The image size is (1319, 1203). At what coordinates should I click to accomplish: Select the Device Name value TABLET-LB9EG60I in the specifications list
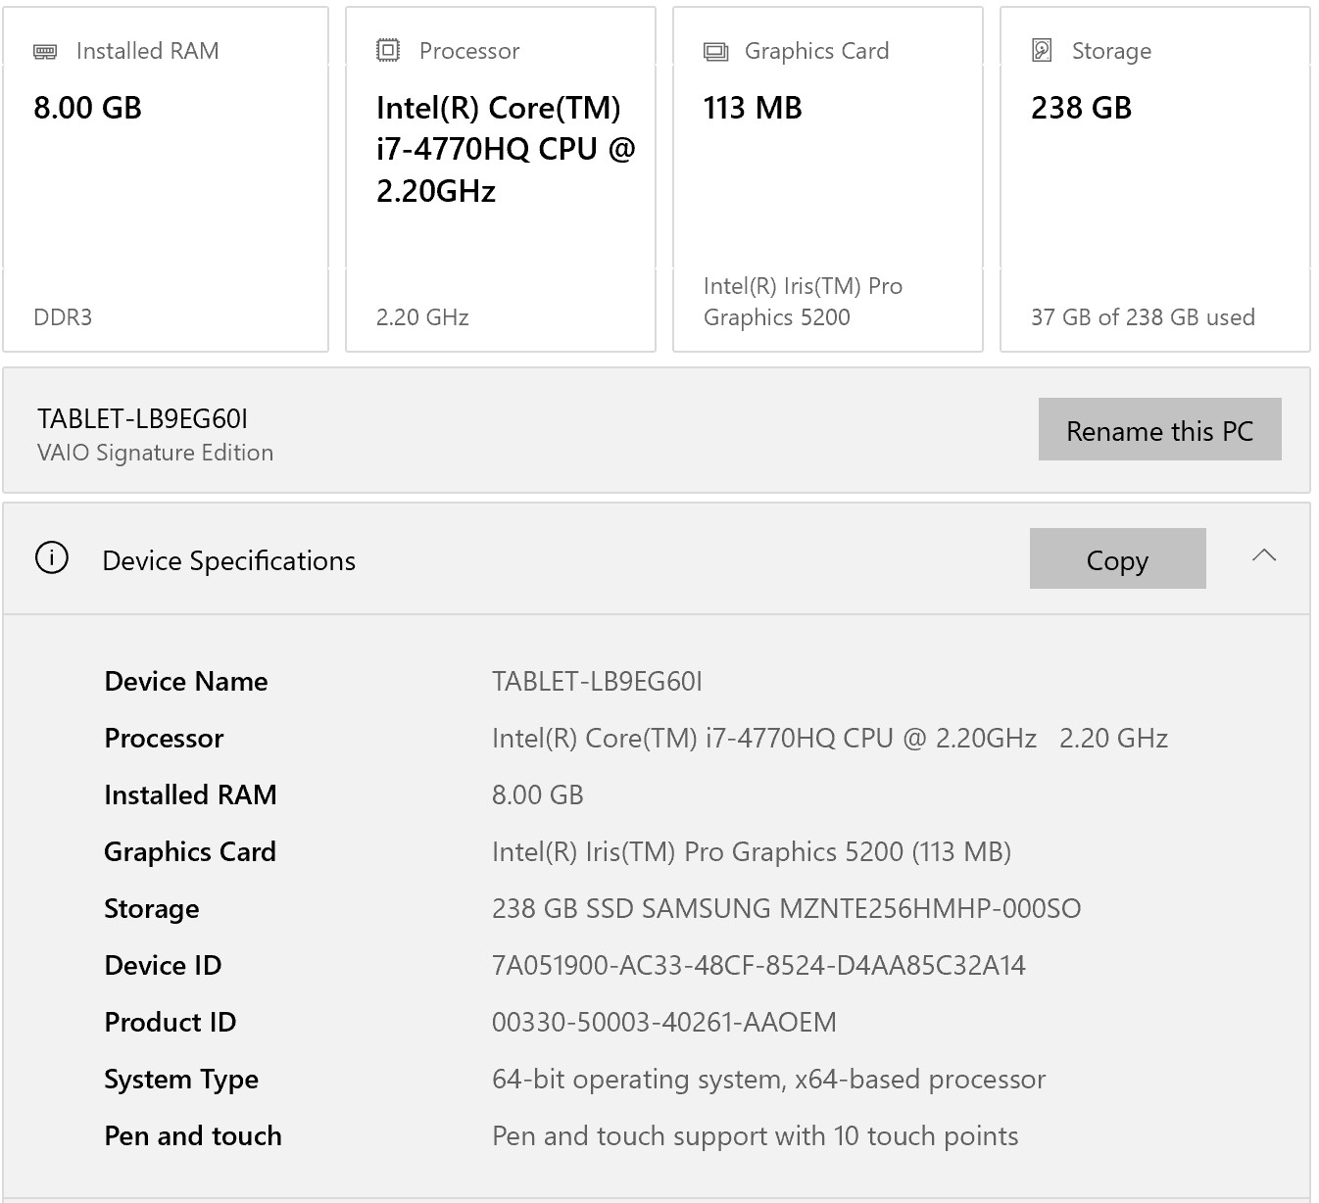point(597,682)
